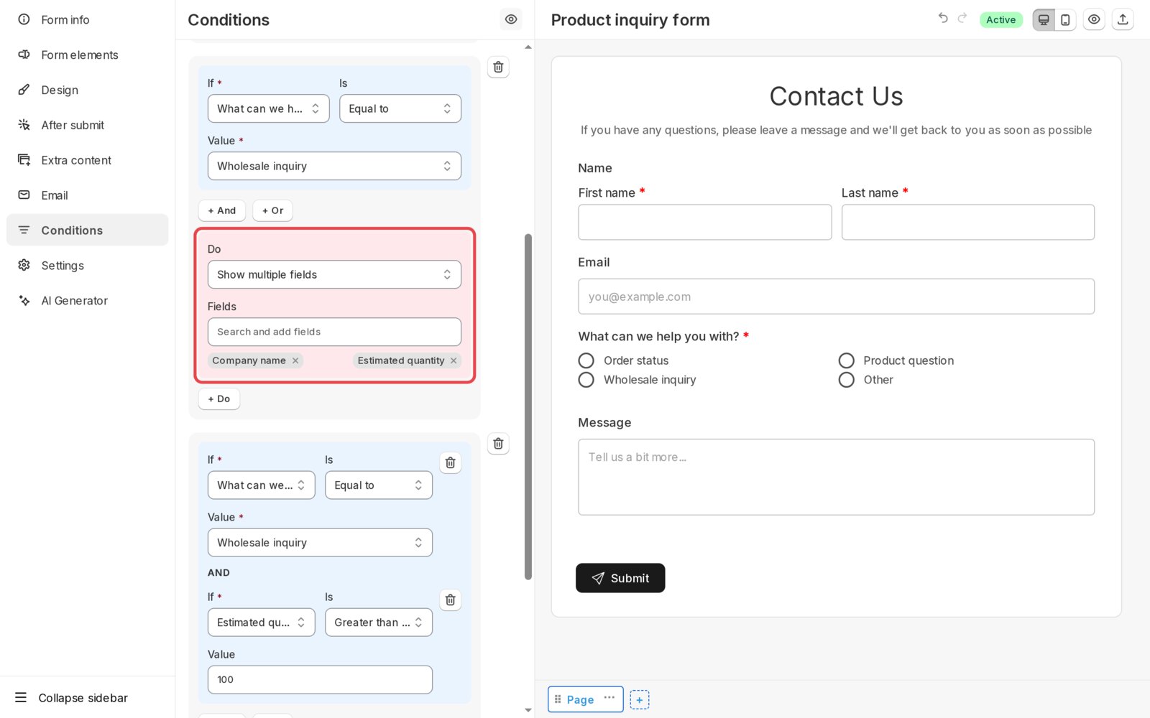Go to the Design section

click(x=87, y=90)
